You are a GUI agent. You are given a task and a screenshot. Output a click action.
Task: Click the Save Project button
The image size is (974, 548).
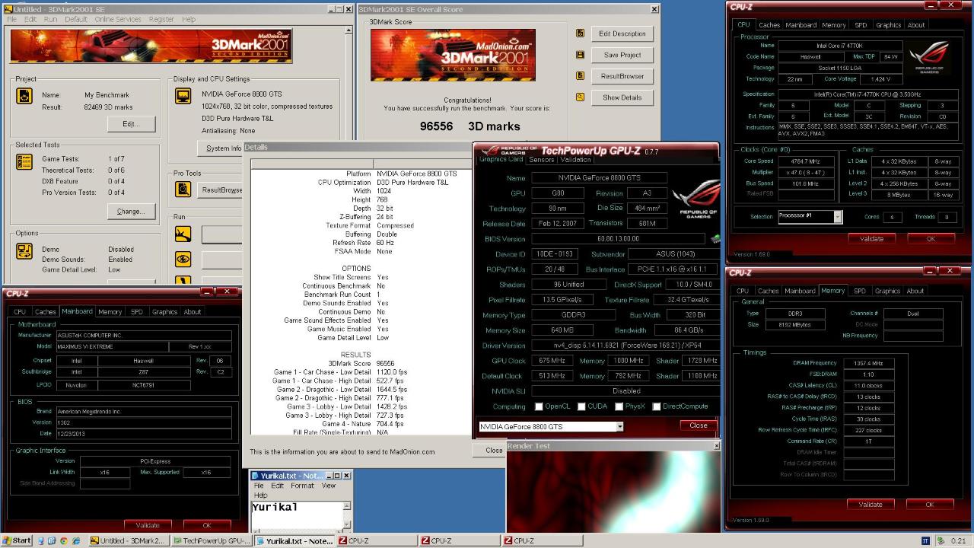click(x=622, y=55)
